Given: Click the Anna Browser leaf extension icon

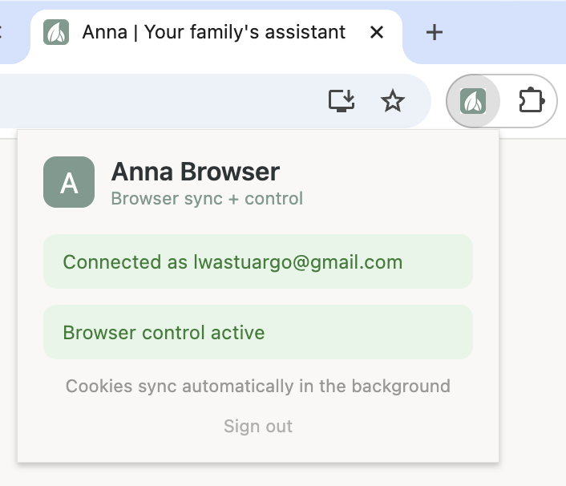Looking at the screenshot, I should [473, 101].
